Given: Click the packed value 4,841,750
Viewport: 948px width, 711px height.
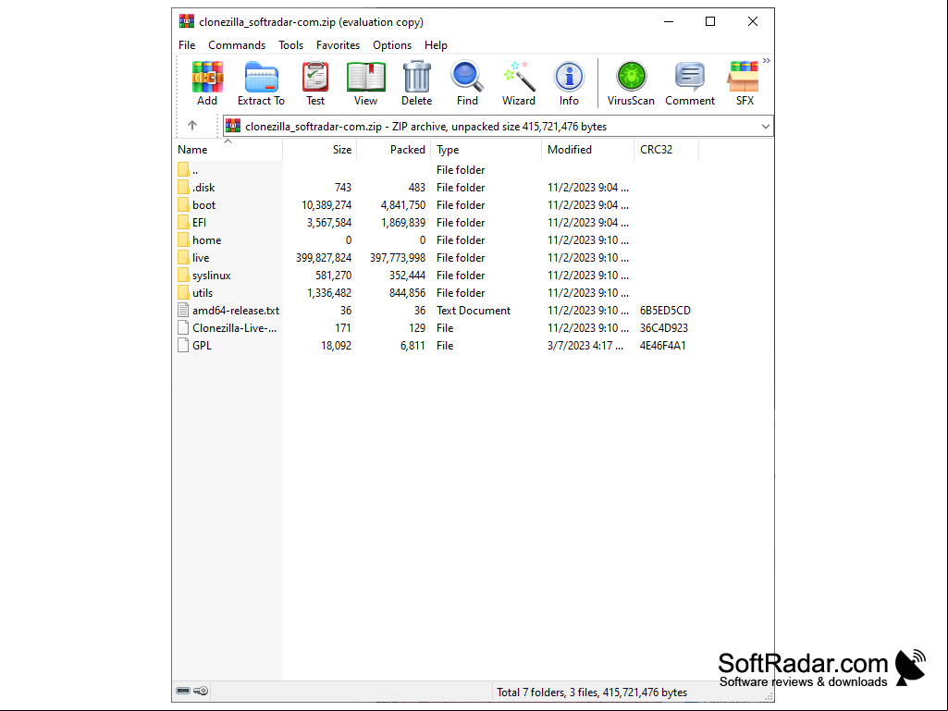Looking at the screenshot, I should [402, 205].
